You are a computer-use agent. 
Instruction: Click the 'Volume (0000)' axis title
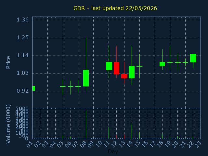pyautogui.click(x=8, y=124)
